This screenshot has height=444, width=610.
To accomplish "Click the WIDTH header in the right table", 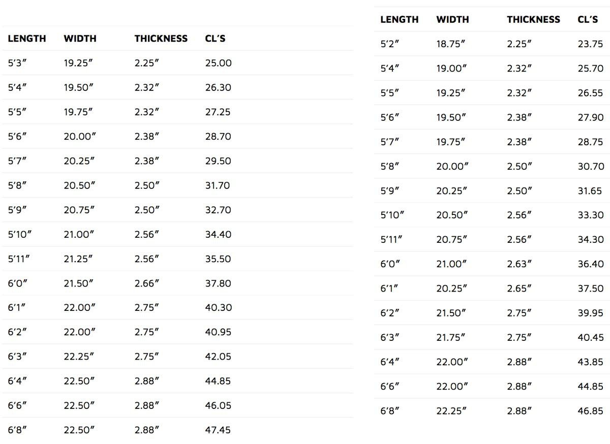I will coord(452,20).
